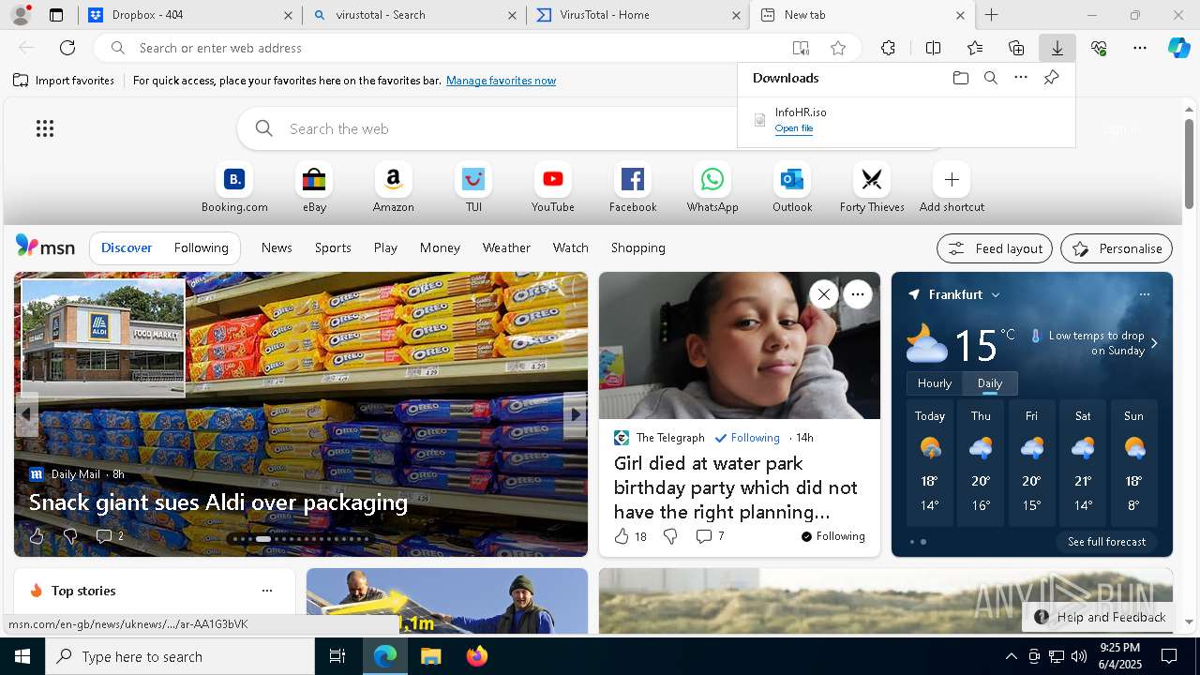Switch to virustotal - Search tab

coord(412,15)
